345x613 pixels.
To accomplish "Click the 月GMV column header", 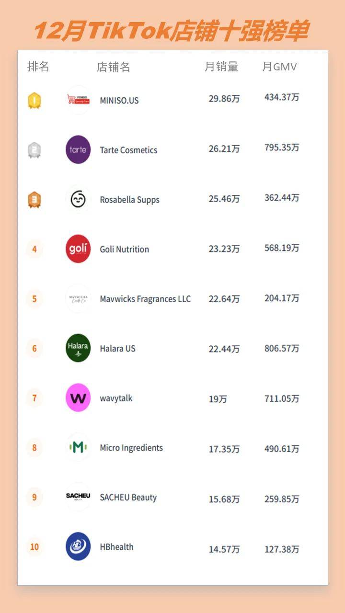I will [279, 67].
